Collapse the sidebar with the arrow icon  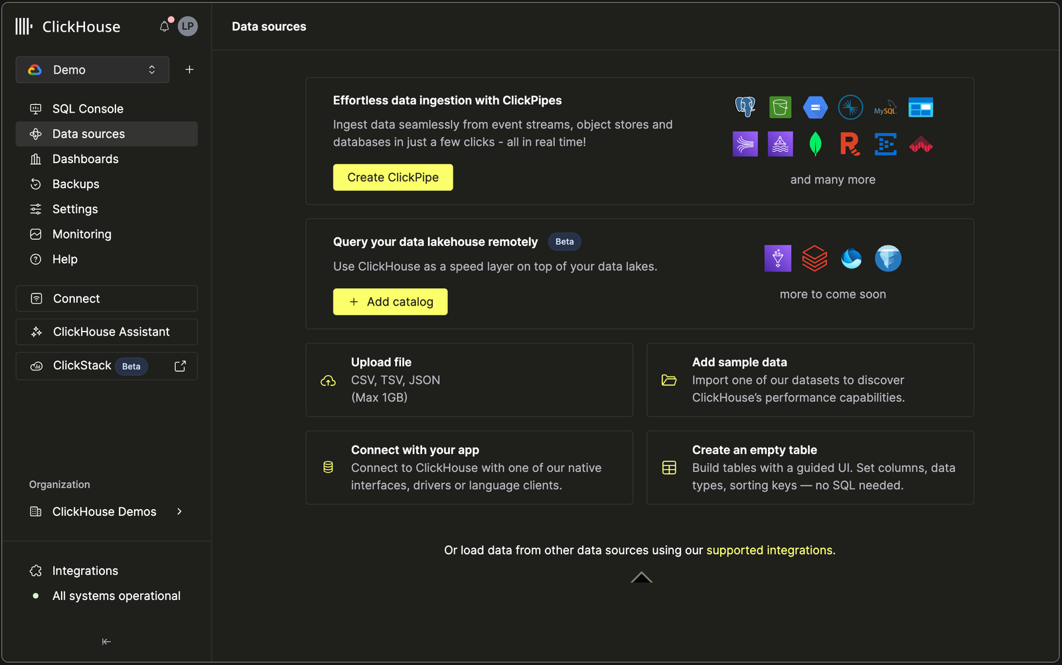point(106,641)
